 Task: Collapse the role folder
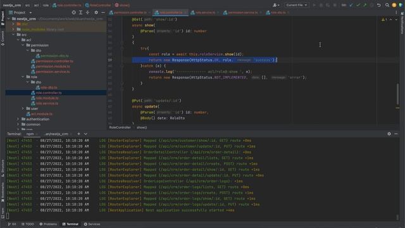(x=23, y=77)
